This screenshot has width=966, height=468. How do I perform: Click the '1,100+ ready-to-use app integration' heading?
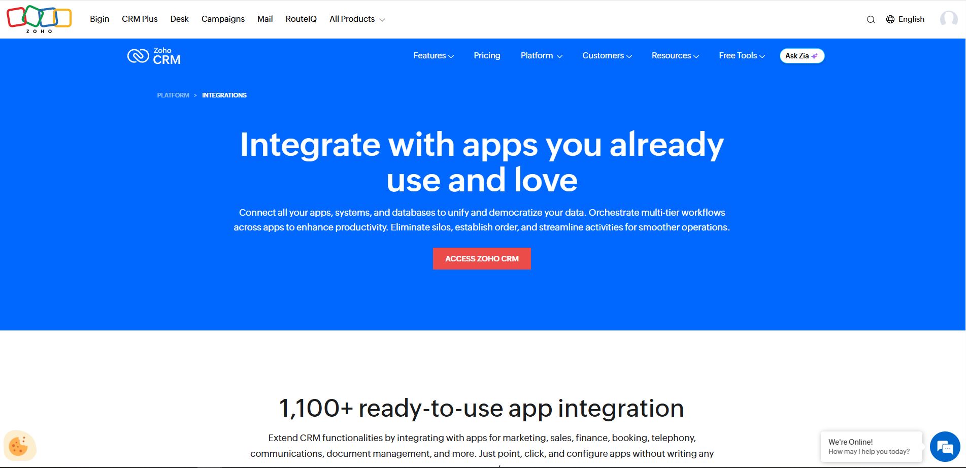pos(482,408)
